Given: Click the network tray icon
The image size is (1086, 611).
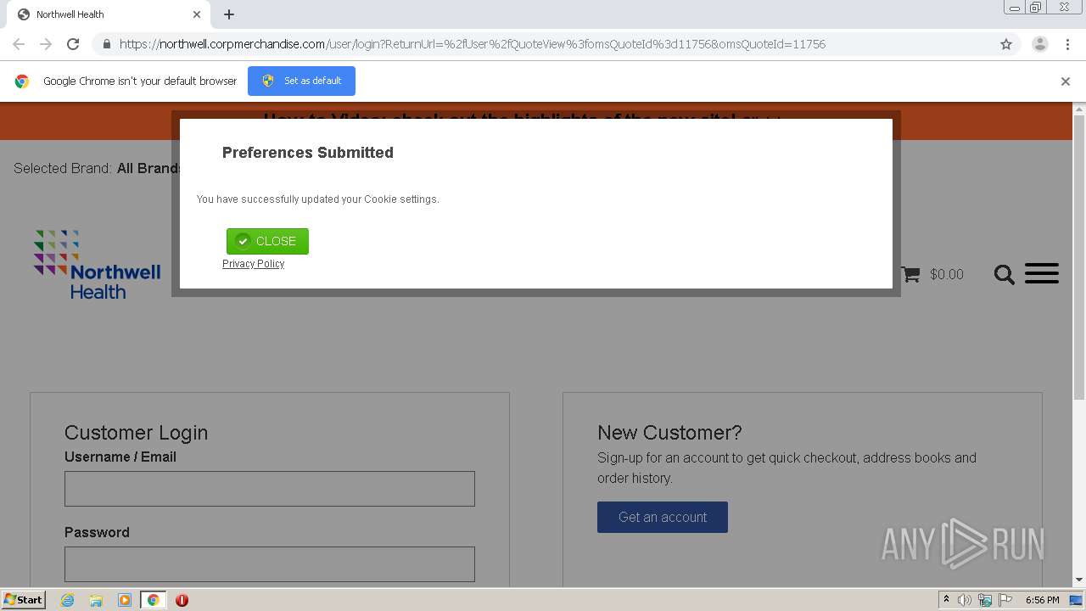Looking at the screenshot, I should click(x=985, y=600).
